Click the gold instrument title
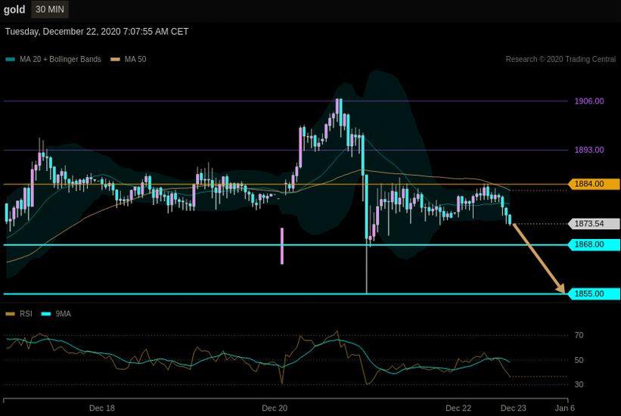 coord(14,9)
